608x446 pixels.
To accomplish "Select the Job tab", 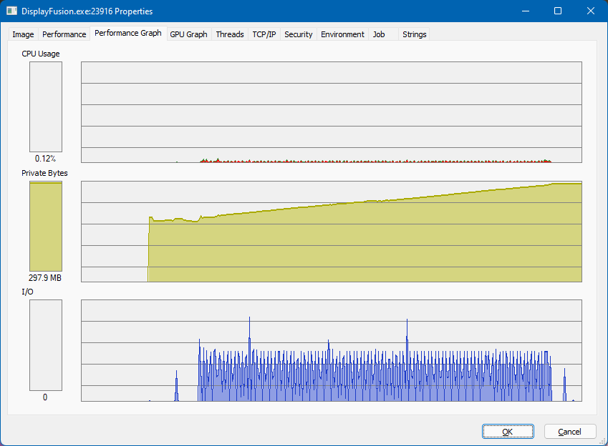I will point(379,34).
